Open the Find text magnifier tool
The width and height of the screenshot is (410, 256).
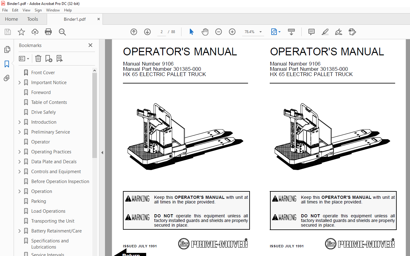click(x=62, y=32)
